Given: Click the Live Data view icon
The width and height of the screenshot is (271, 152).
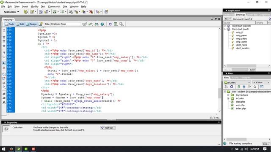Looking at the screenshot, I should 41,24.
